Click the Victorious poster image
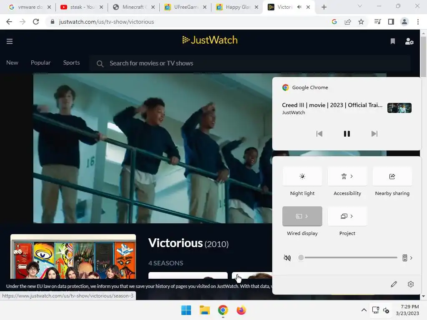This screenshot has height=320, width=427. coord(73,256)
